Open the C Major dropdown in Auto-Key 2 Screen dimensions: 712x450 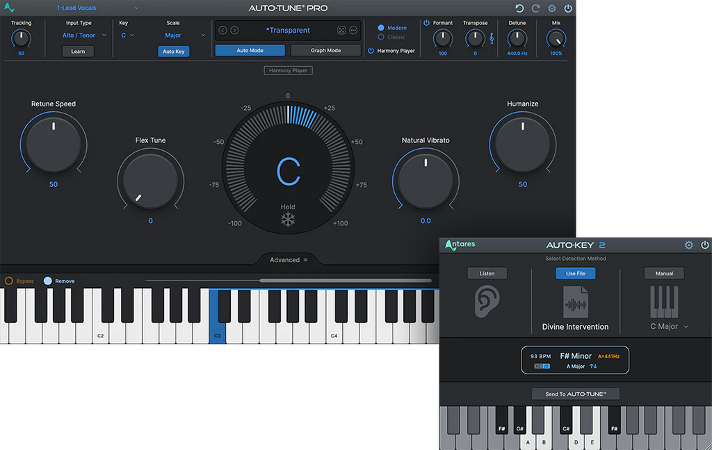[669, 326]
